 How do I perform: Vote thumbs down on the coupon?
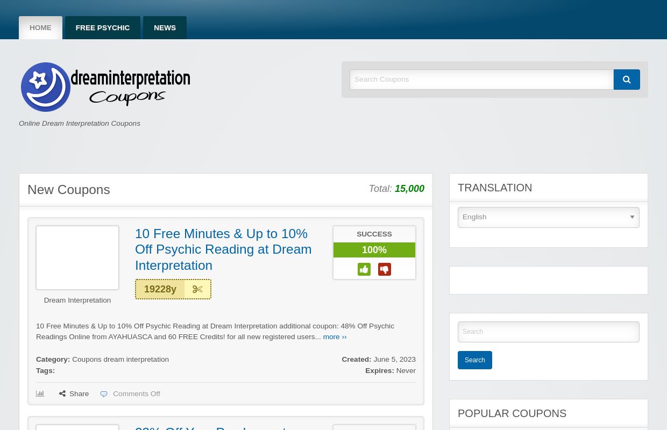pyautogui.click(x=385, y=269)
